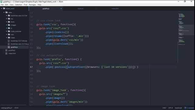Click the 'last 10 versions' string

pos(115,67)
